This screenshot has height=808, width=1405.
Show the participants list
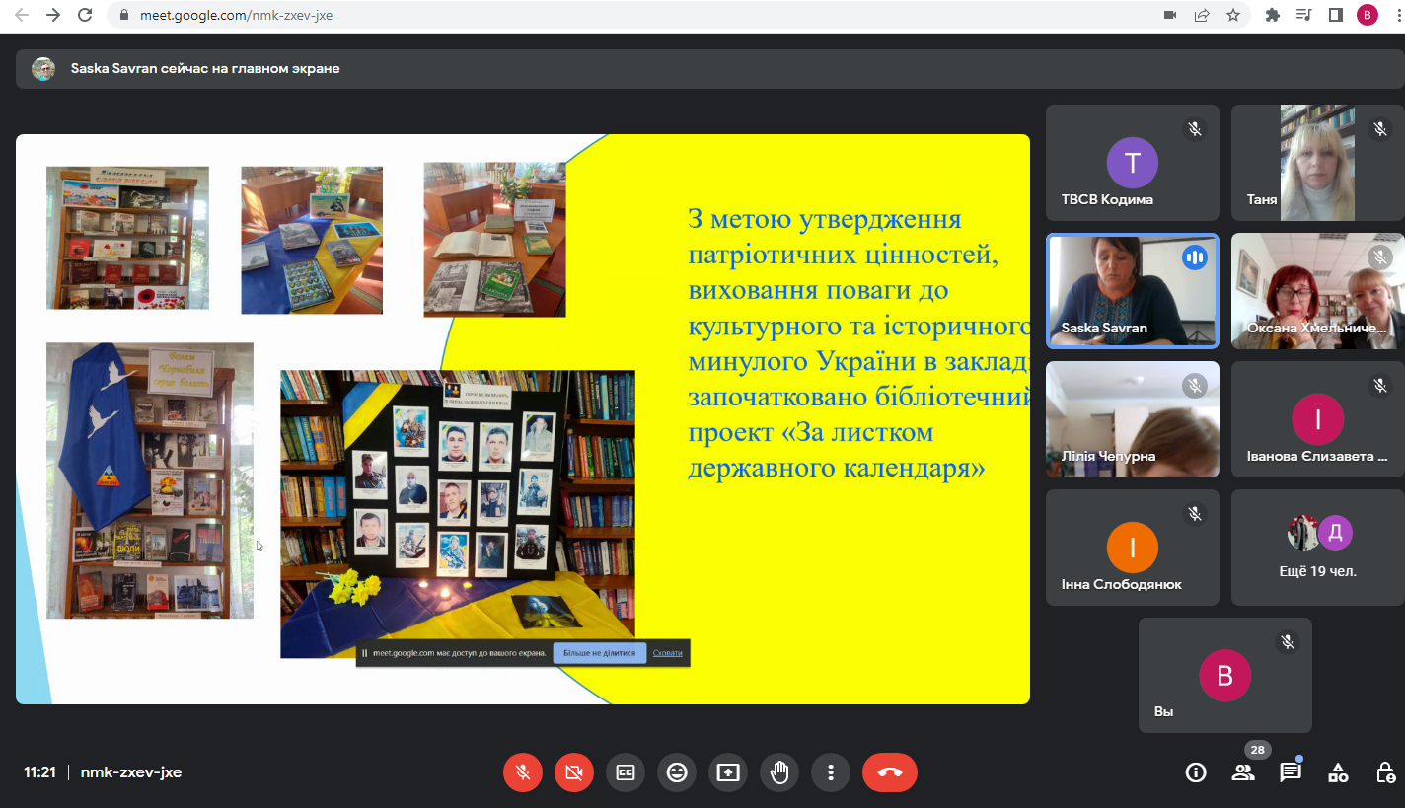tap(1243, 772)
